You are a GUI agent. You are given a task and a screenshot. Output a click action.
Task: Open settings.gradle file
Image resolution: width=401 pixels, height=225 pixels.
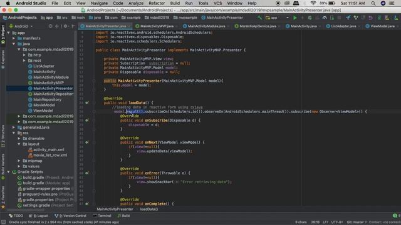[x=36, y=206]
